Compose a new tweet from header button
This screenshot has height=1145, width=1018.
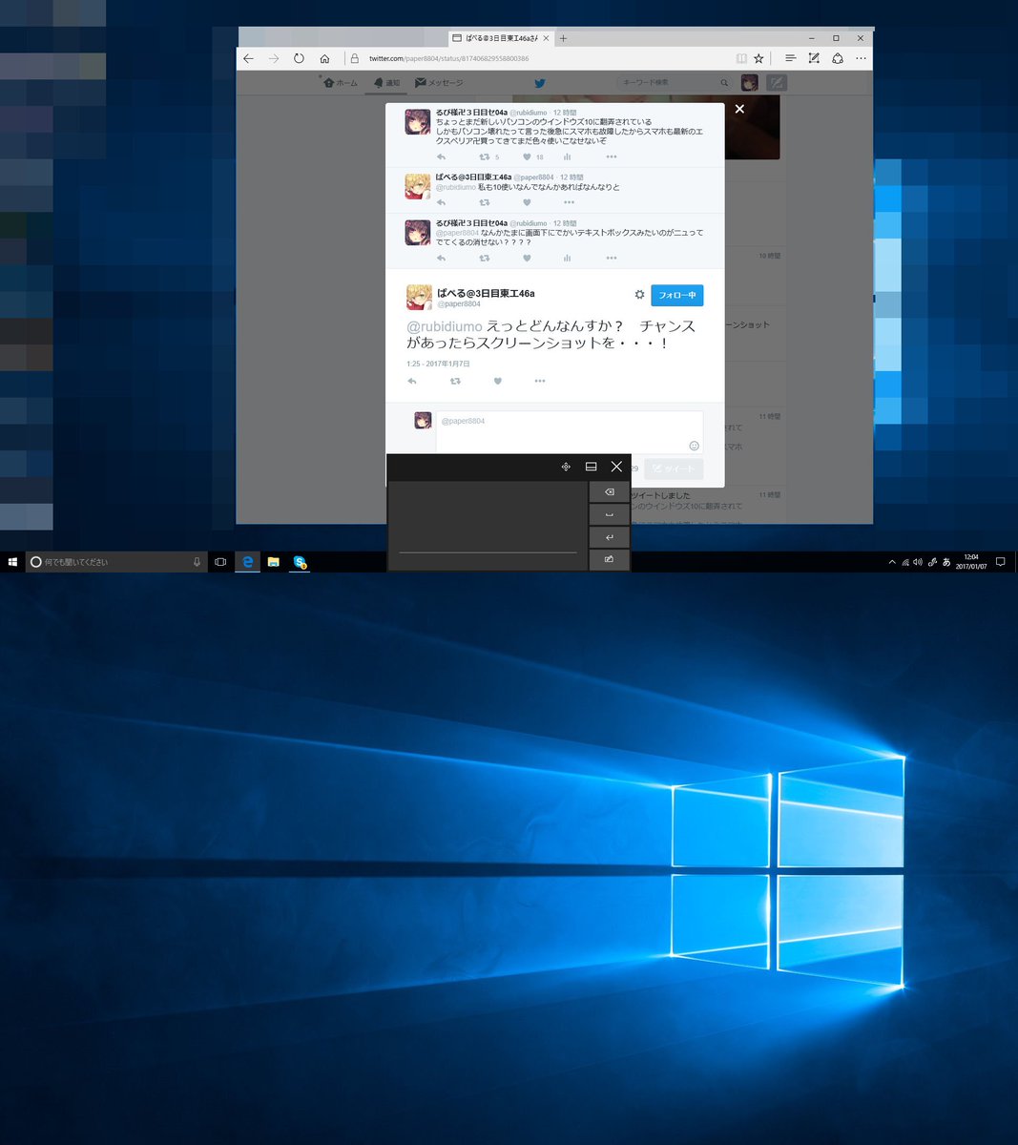click(777, 83)
